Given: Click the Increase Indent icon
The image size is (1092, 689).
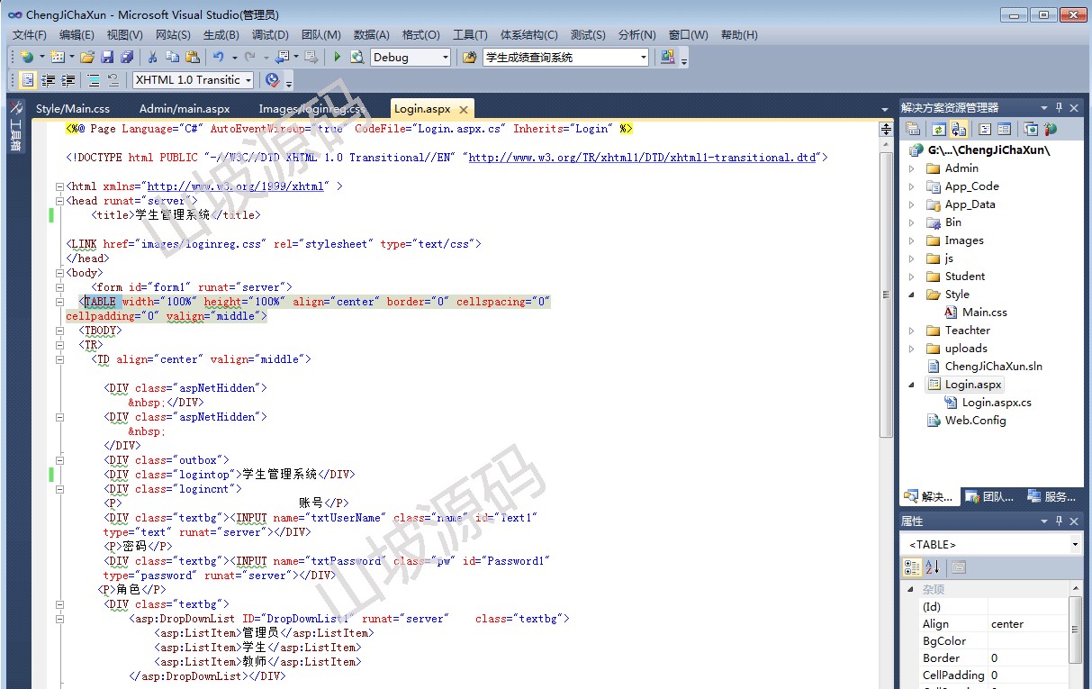Looking at the screenshot, I should [68, 80].
